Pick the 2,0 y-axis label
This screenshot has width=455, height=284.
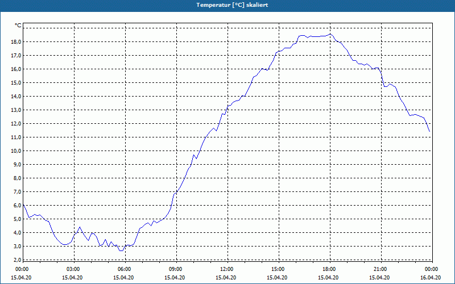click(x=18, y=260)
